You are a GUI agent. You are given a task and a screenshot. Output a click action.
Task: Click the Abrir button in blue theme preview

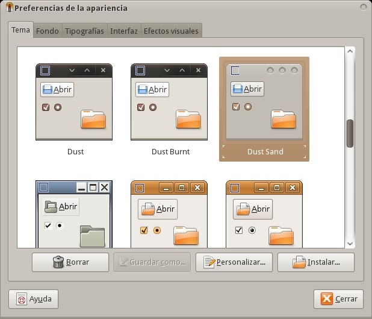pyautogui.click(x=61, y=207)
